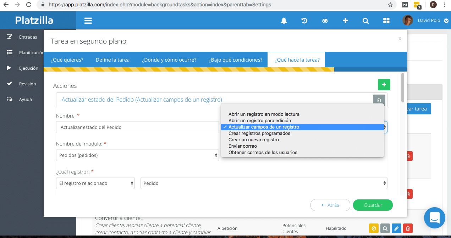Click the notifications bell icon
This screenshot has height=238, width=451.
click(284, 21)
